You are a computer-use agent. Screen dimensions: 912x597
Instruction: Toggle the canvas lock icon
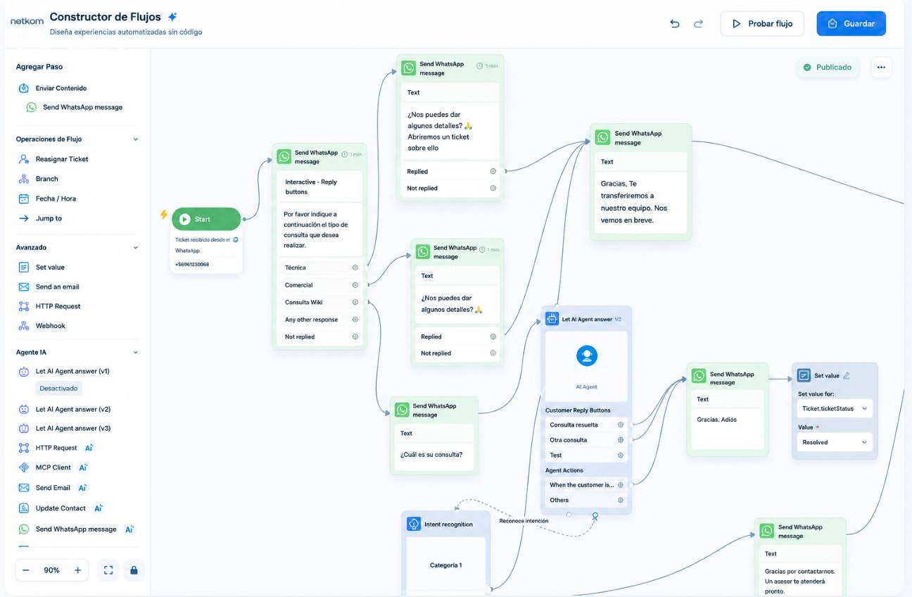click(134, 570)
